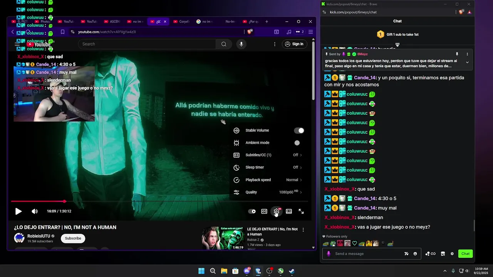Open the channel points icon in chat
Image resolution: width=493 pixels, height=277 pixels.
tap(430, 254)
